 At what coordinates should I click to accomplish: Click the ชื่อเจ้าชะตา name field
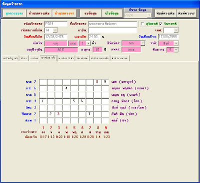coord(112,24)
